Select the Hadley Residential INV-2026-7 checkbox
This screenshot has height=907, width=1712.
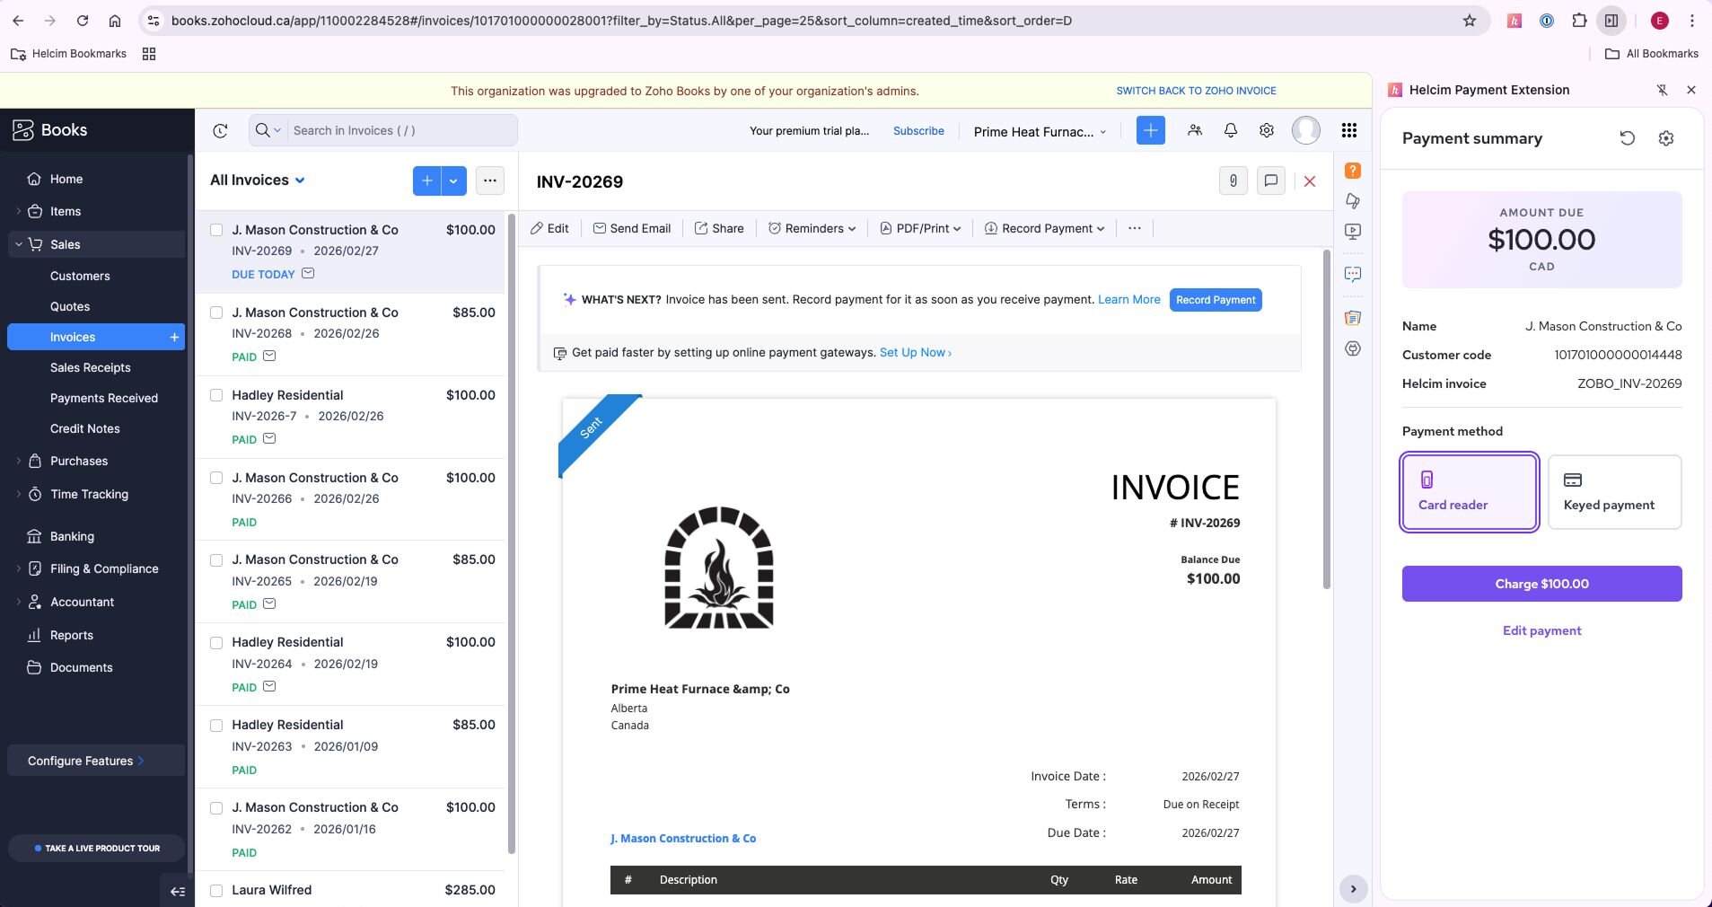216,395
